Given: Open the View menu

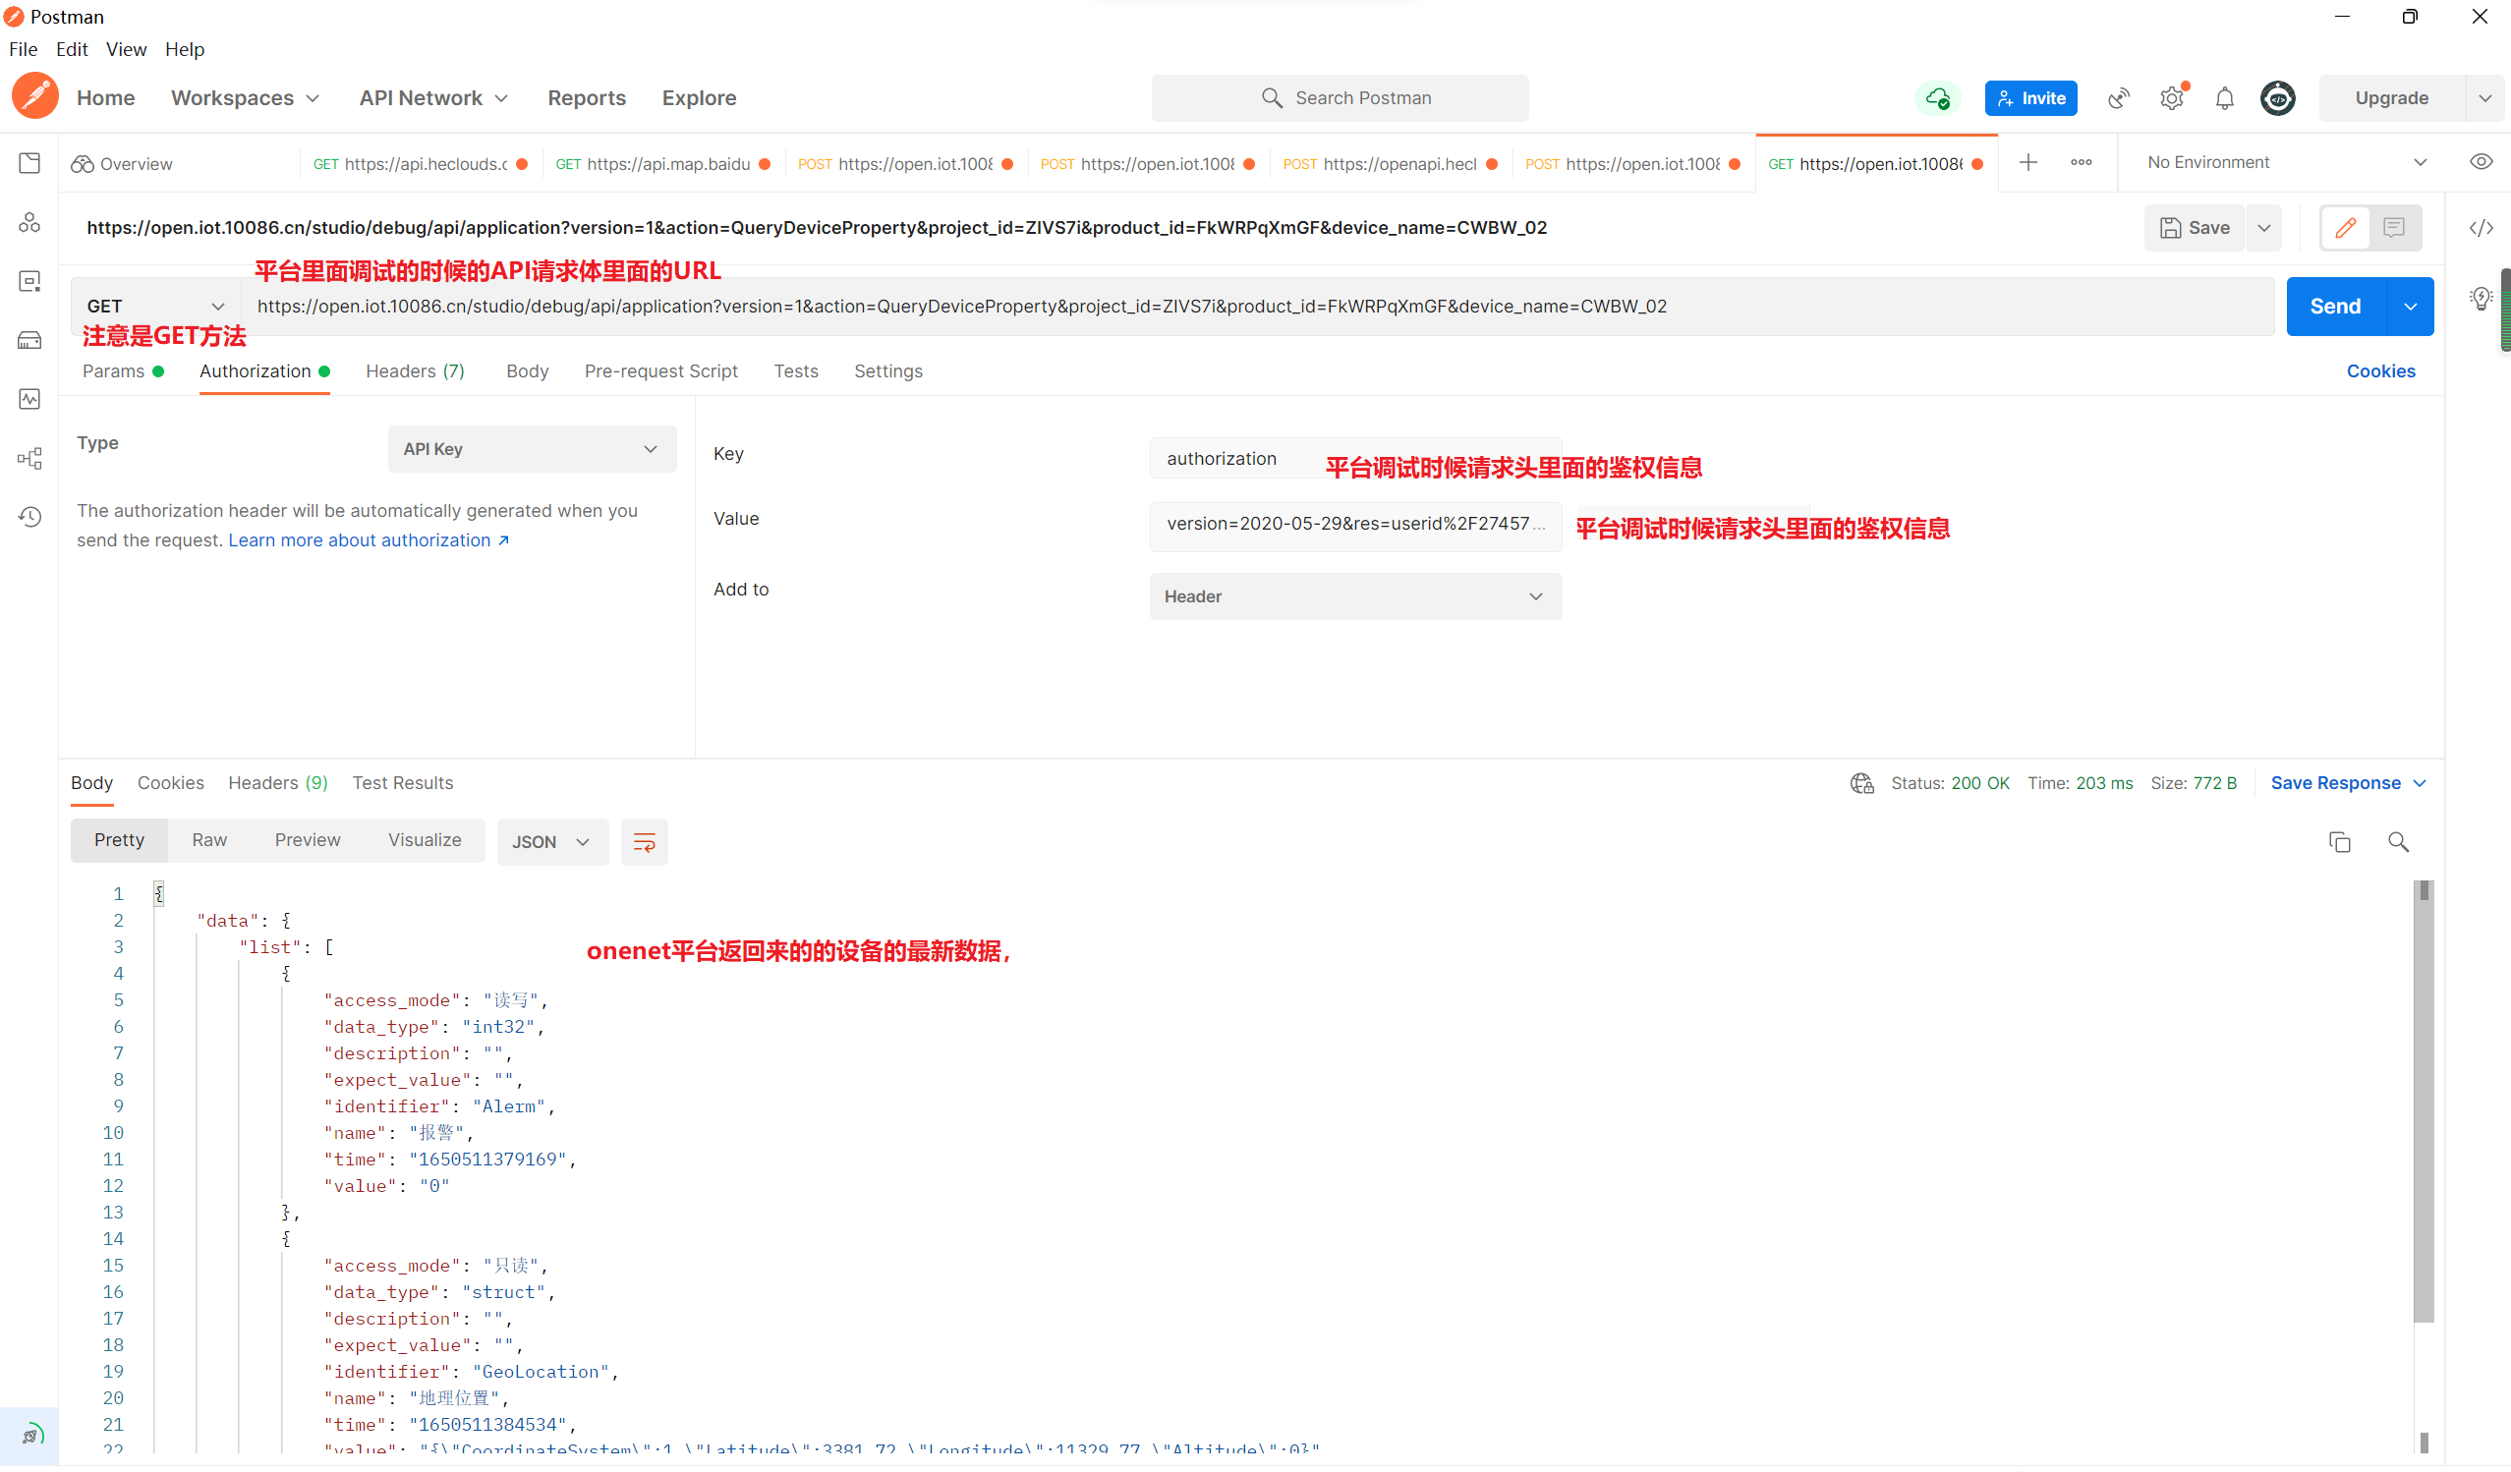Looking at the screenshot, I should 126,49.
